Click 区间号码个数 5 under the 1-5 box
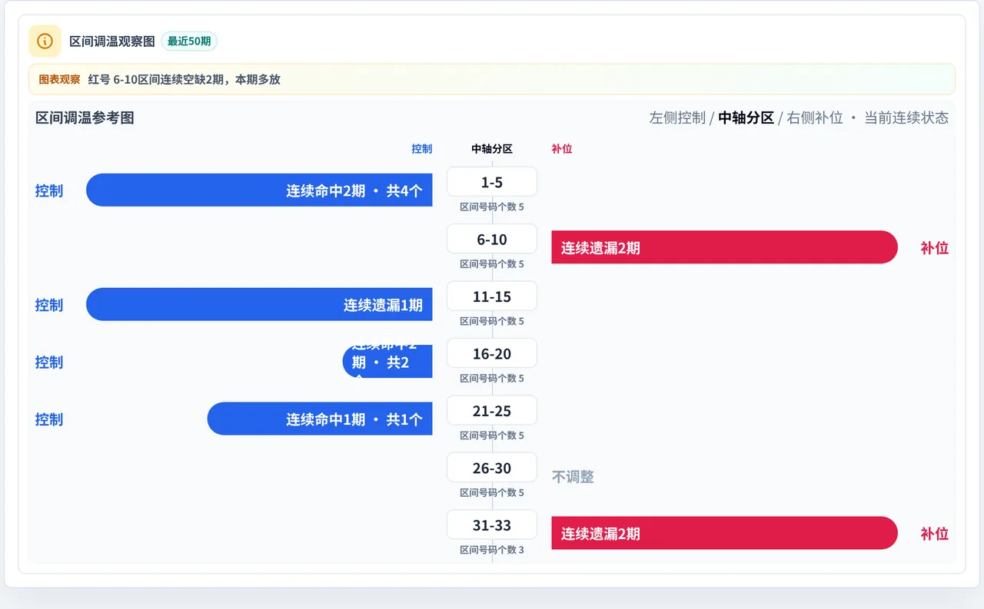 point(492,207)
